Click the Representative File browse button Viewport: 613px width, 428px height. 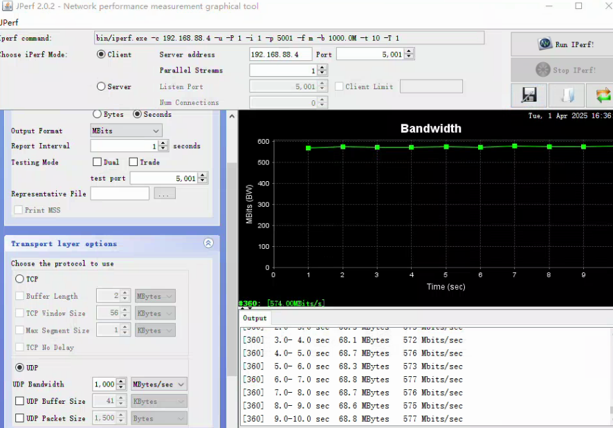[x=164, y=194]
